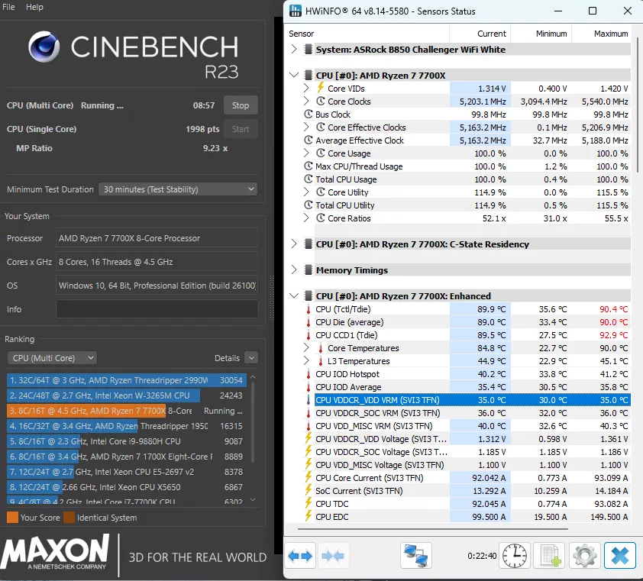
Task: Toggle the ranking Details dropdown arrow
Action: pyautogui.click(x=251, y=358)
